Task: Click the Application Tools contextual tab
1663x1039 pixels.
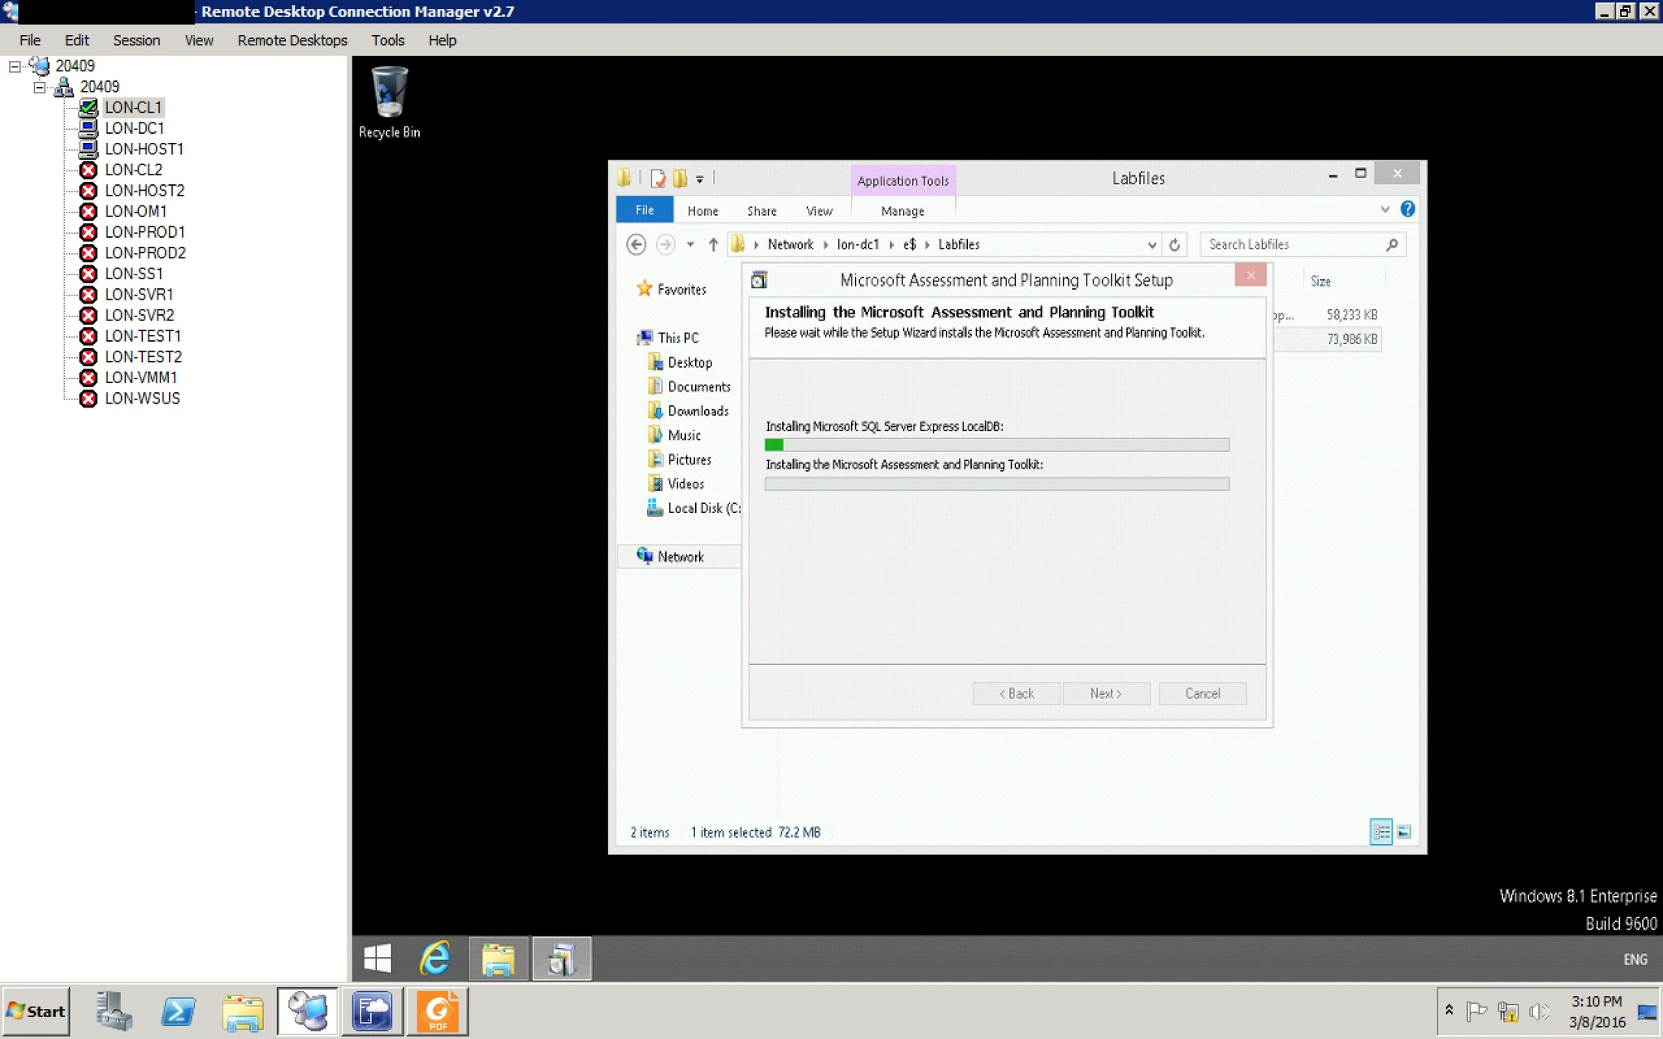Action: pos(903,180)
